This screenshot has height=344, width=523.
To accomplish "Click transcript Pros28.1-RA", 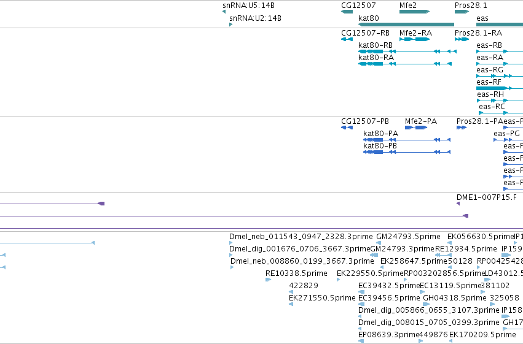I will 462,39.
